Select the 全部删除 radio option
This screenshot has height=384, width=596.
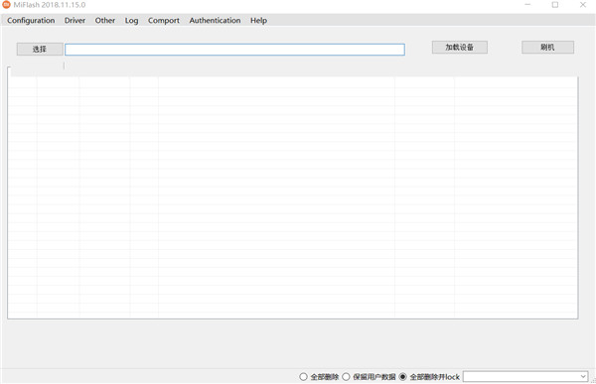319,377
